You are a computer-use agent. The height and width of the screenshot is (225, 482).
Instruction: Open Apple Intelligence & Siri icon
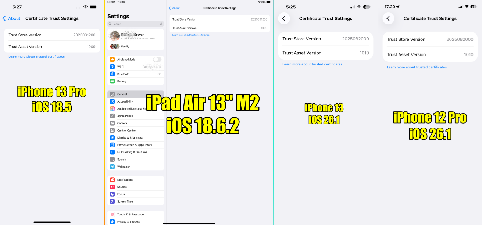pos(112,109)
